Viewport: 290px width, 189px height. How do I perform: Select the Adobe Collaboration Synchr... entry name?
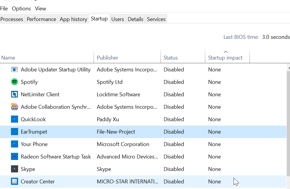[56, 107]
